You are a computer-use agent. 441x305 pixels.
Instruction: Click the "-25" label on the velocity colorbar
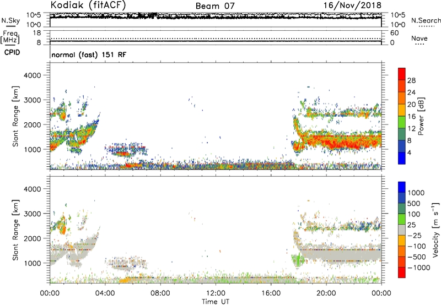415,236
